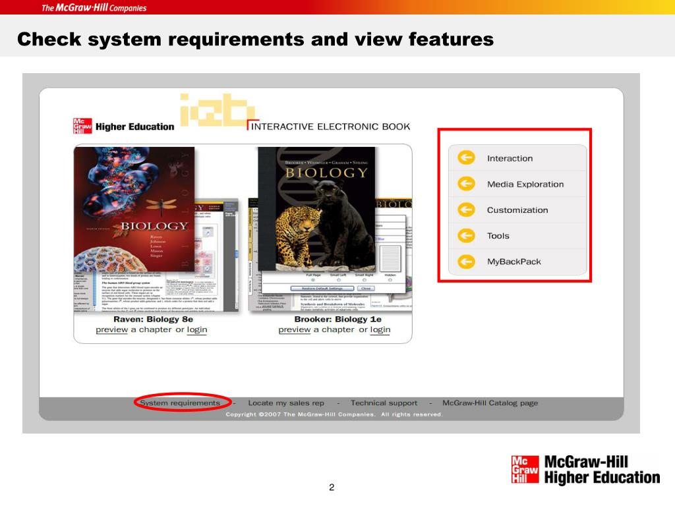Click login link under Raven: Biology 8e

(x=197, y=329)
